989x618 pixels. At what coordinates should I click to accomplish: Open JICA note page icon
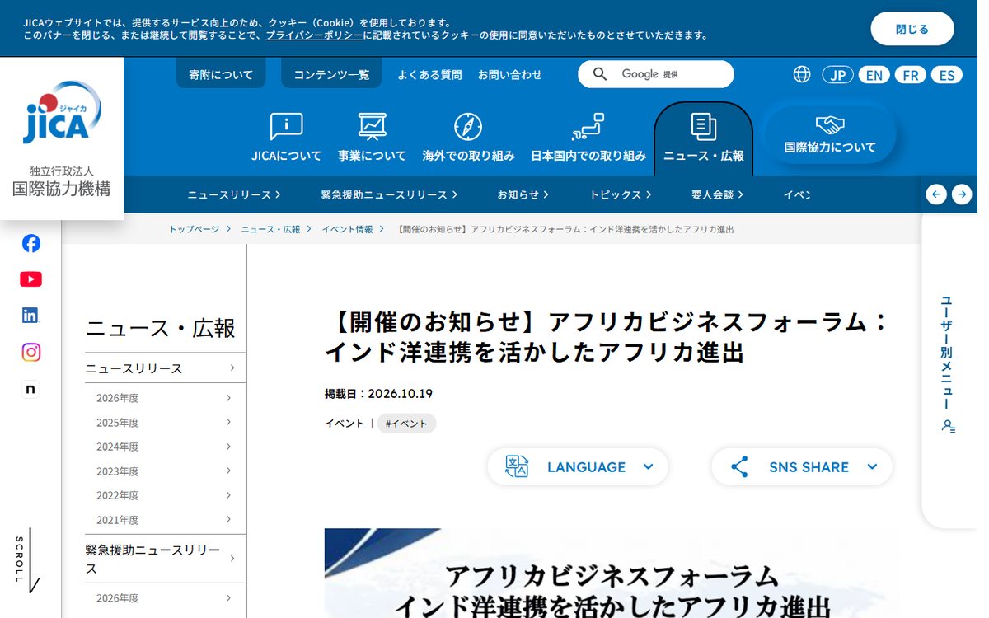pos(30,389)
